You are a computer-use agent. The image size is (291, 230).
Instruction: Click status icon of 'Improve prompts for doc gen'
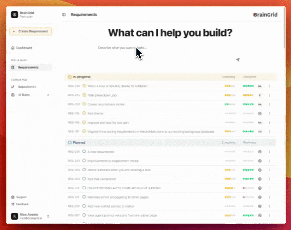point(84,122)
